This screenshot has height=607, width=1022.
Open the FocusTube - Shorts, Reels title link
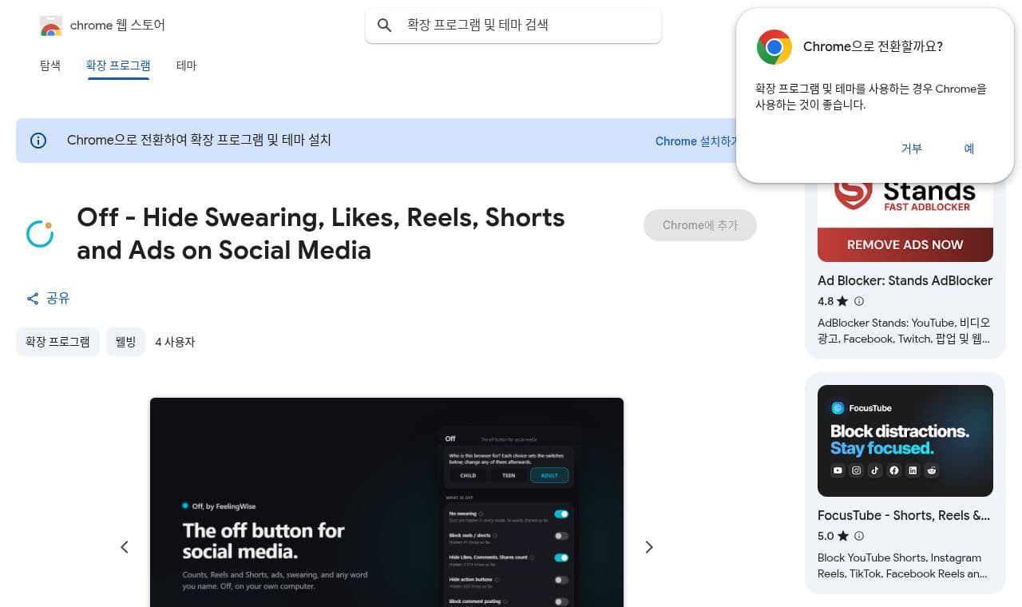[904, 515]
